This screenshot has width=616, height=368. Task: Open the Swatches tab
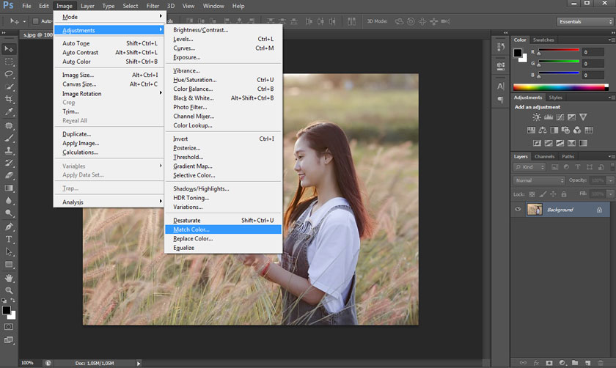click(543, 40)
